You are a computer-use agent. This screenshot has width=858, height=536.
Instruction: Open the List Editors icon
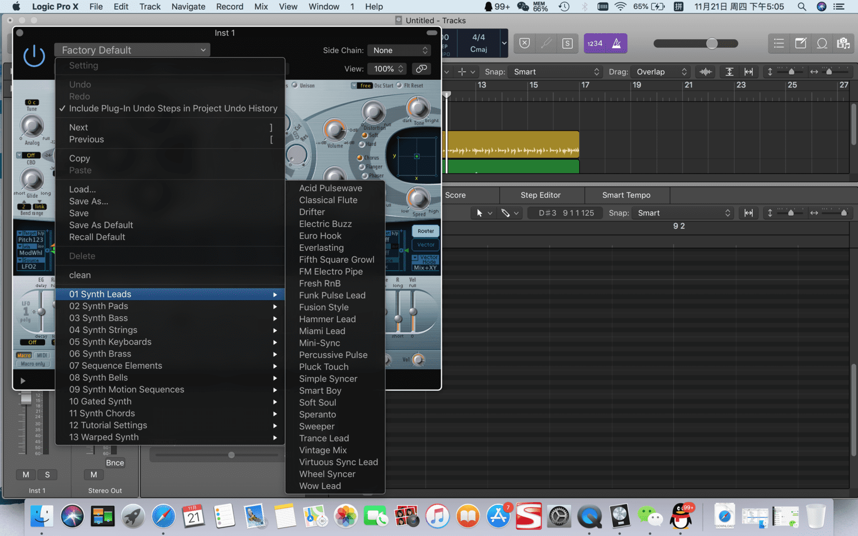pos(779,43)
